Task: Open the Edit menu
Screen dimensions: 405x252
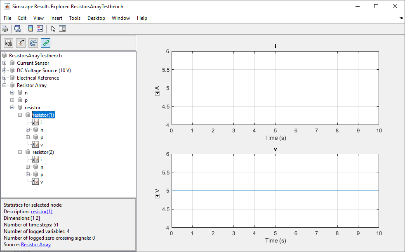Action: [22, 18]
